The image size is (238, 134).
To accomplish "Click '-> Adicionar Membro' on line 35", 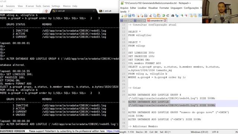I will [x=143, y=127].
